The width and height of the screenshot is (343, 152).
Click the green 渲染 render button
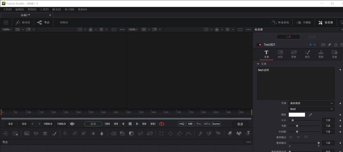93,124
